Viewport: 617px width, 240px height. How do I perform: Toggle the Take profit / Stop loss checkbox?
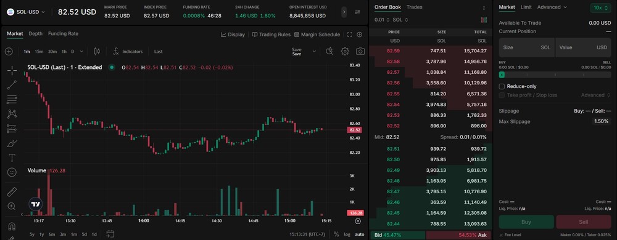pyautogui.click(x=502, y=95)
